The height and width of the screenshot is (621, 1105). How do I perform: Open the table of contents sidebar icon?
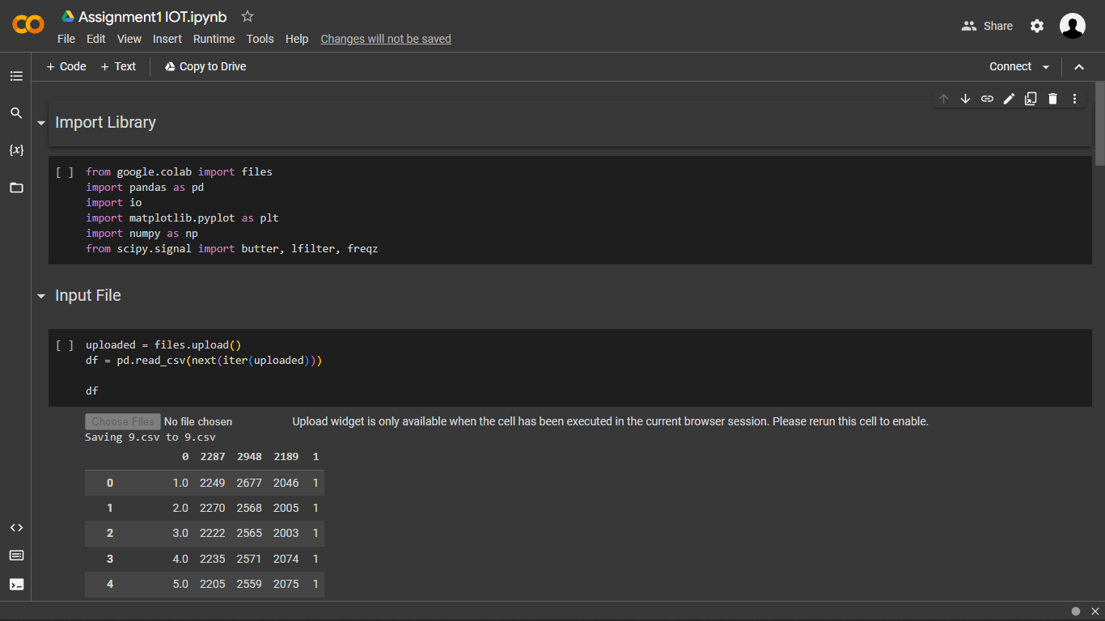point(16,76)
